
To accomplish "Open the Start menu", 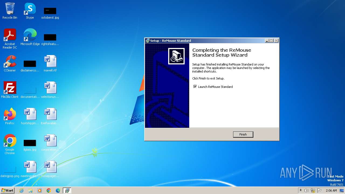I will [x=7, y=190].
